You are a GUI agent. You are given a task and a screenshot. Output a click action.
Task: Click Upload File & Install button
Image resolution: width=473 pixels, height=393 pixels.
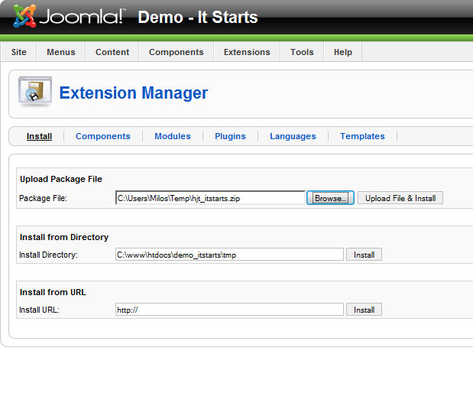(x=400, y=198)
